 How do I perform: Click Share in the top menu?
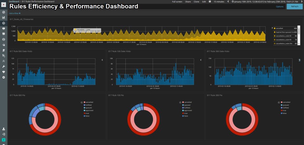pos(188,2)
